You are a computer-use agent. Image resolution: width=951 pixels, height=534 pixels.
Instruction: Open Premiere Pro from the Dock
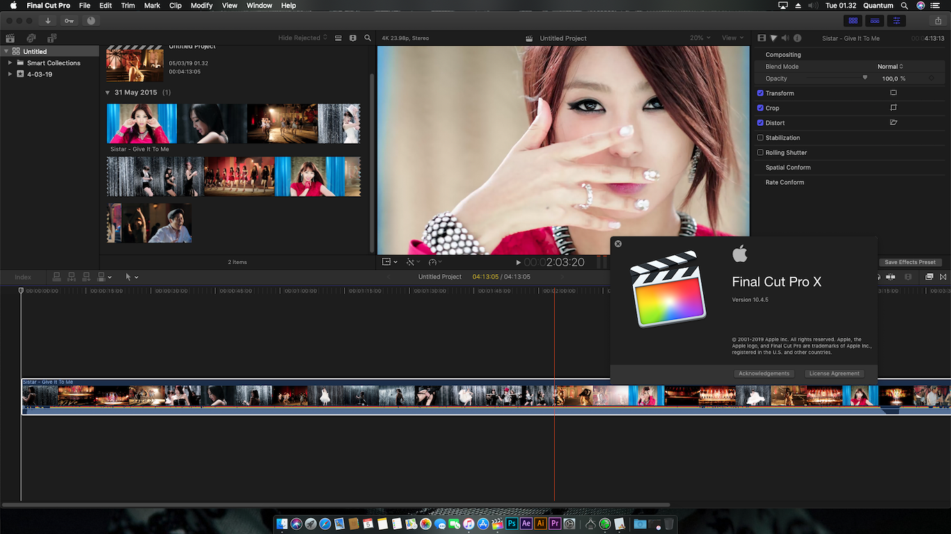pyautogui.click(x=555, y=524)
